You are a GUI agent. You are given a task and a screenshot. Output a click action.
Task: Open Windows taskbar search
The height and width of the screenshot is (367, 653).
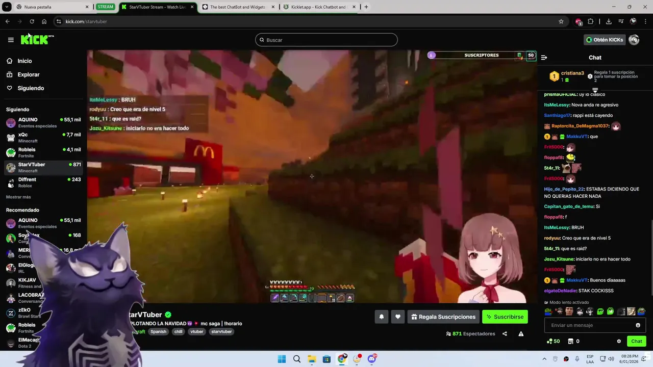[297, 359]
